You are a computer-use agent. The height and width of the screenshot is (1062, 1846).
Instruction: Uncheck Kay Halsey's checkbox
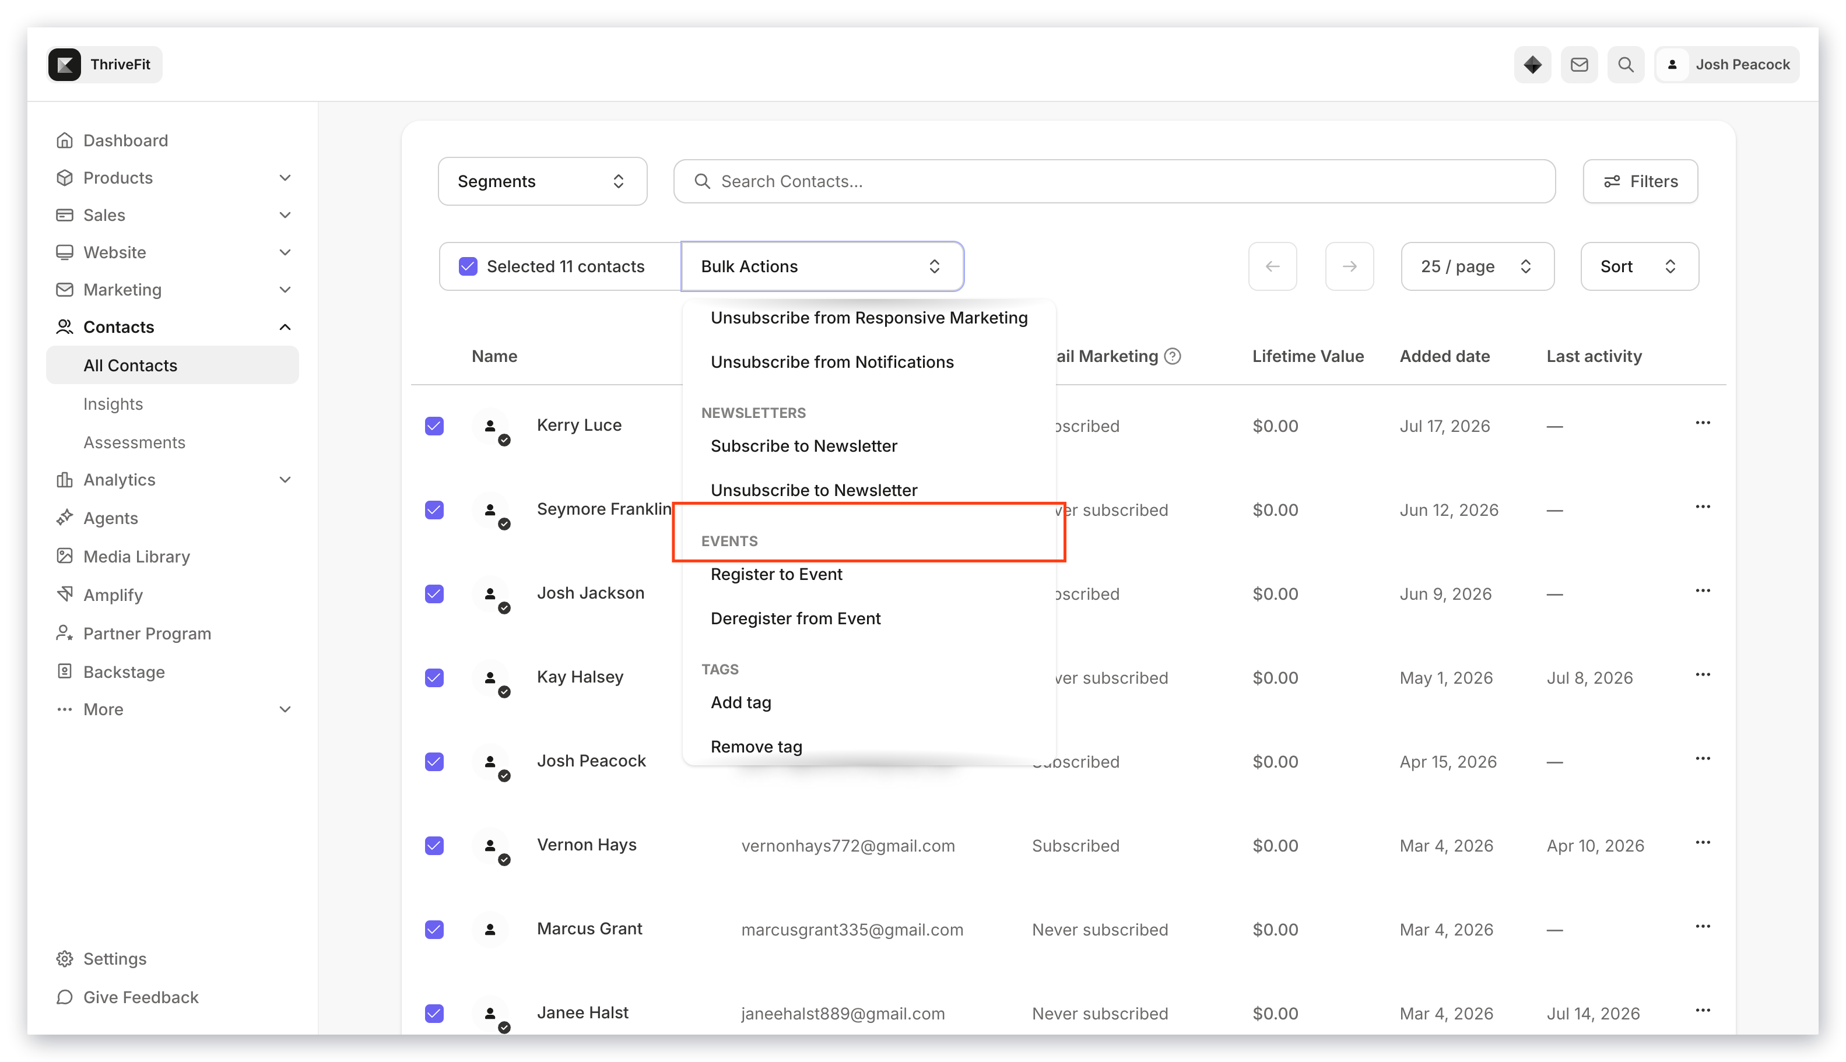coord(434,677)
